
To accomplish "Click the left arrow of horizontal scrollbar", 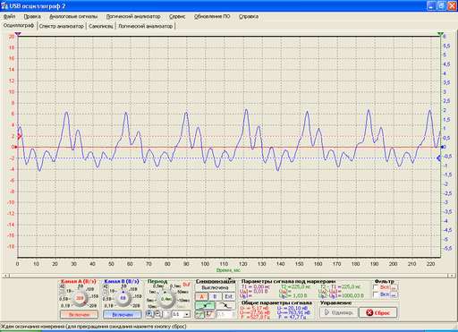I will [6, 276].
